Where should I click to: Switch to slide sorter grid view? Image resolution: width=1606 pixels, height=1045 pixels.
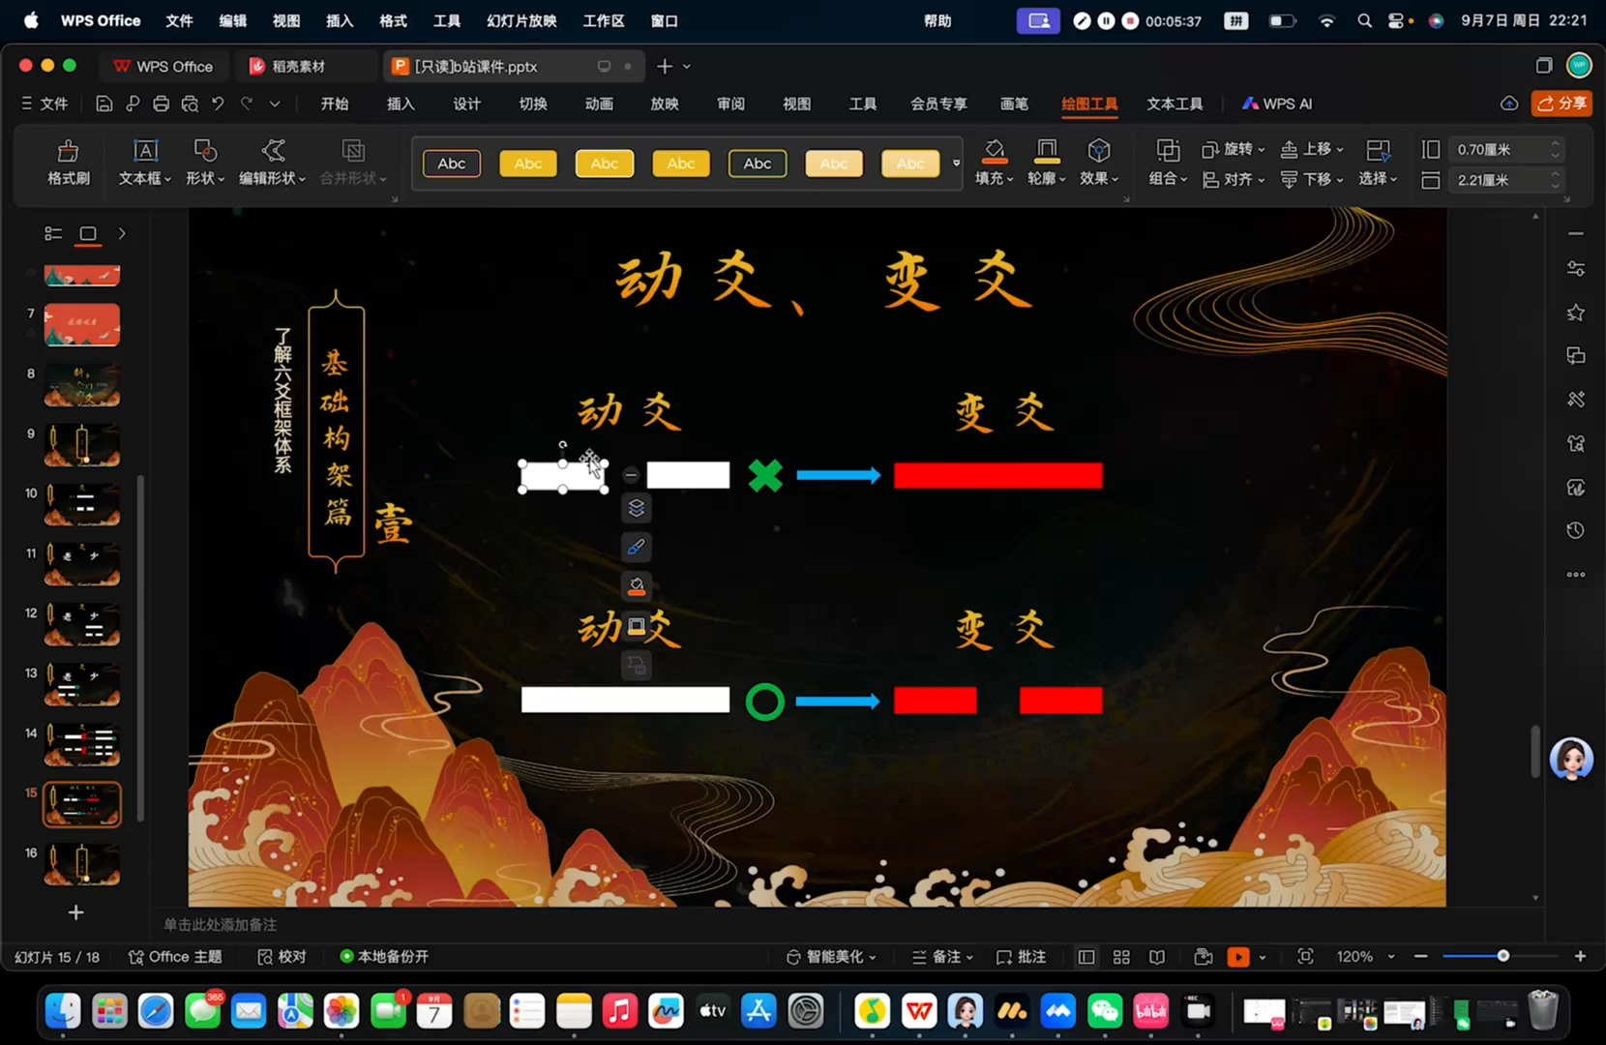pos(1121,957)
